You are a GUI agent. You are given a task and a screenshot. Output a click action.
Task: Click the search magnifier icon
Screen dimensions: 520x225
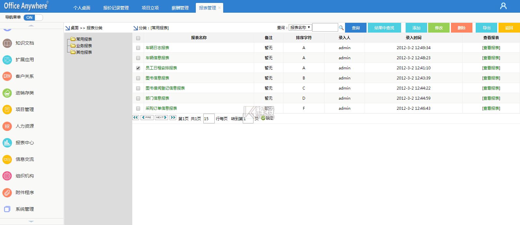tap(341, 28)
